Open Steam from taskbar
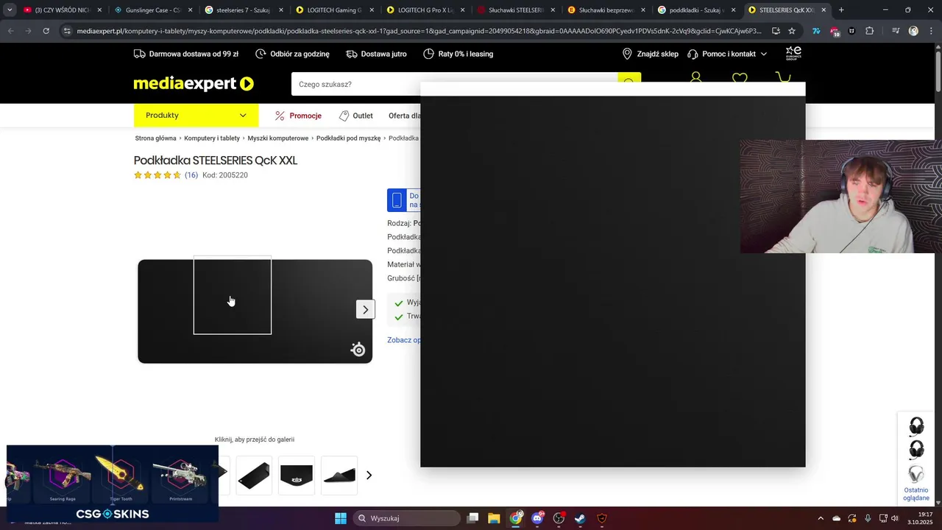The width and height of the screenshot is (942, 530). (x=580, y=518)
